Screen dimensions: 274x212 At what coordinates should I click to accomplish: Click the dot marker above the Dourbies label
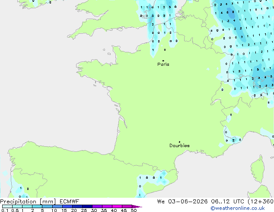pos(179,142)
